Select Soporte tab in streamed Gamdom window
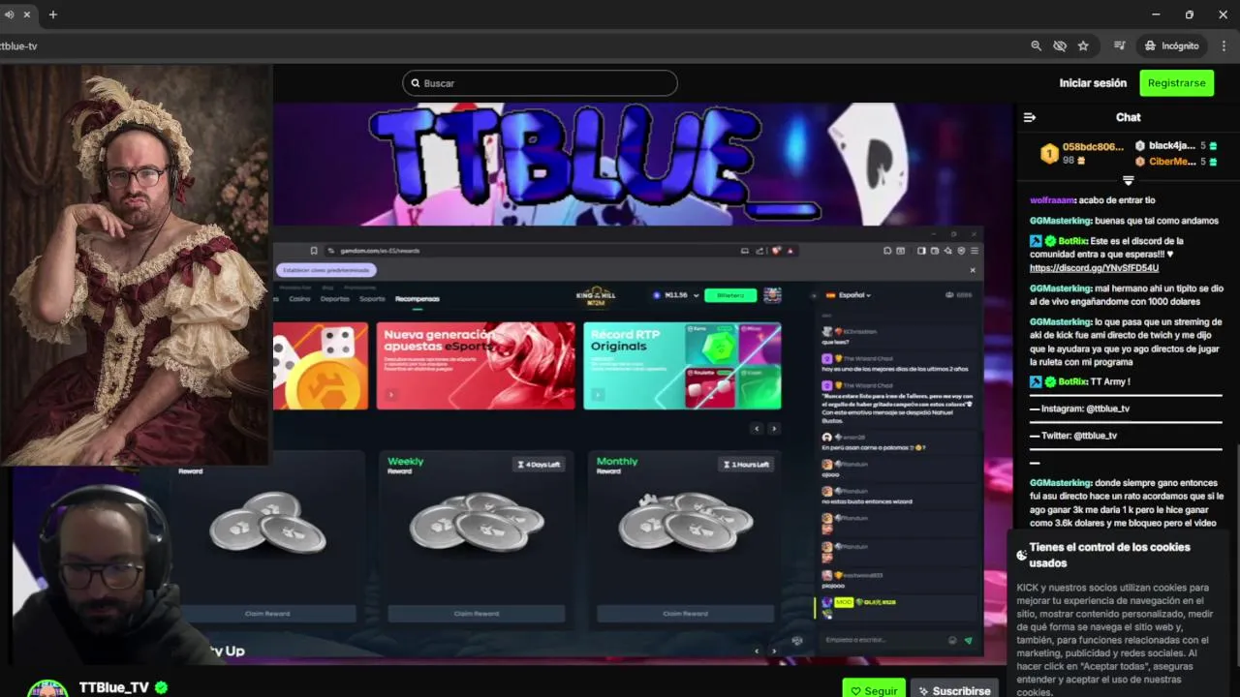This screenshot has width=1240, height=697. (x=372, y=299)
